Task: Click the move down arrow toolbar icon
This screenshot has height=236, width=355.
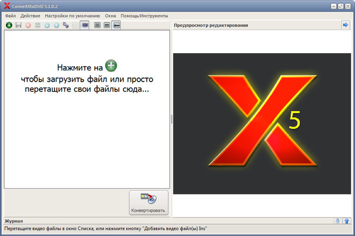Action: click(x=47, y=25)
